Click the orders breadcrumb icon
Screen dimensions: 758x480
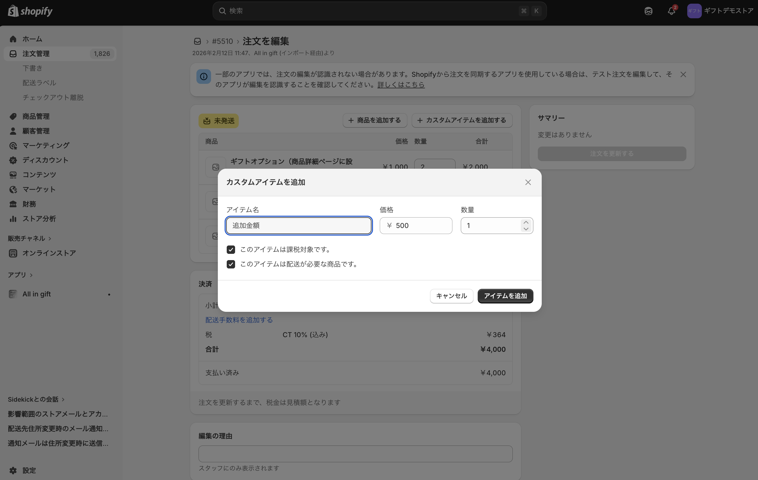point(197,41)
